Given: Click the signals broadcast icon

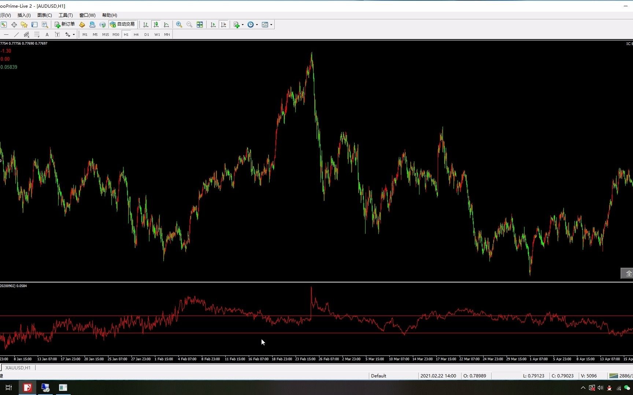Looking at the screenshot, I should tap(103, 25).
